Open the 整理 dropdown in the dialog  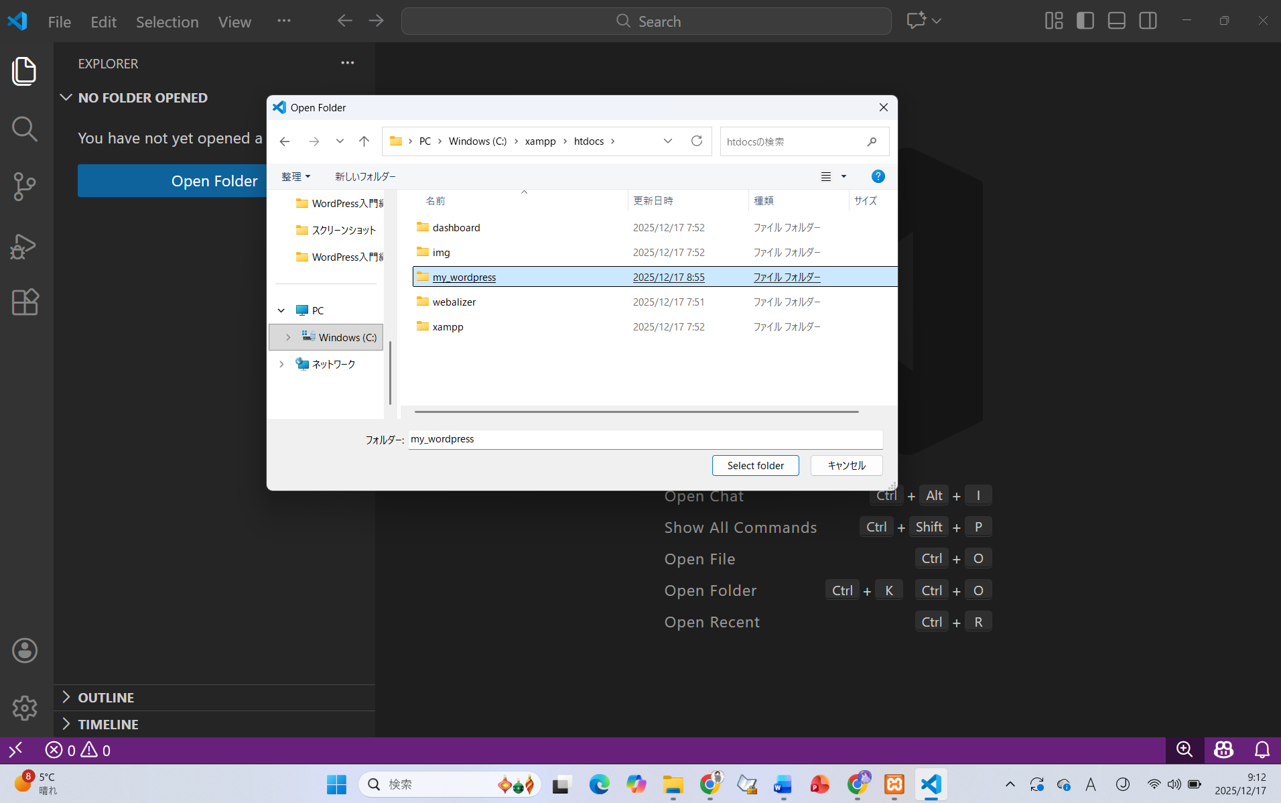tap(295, 176)
